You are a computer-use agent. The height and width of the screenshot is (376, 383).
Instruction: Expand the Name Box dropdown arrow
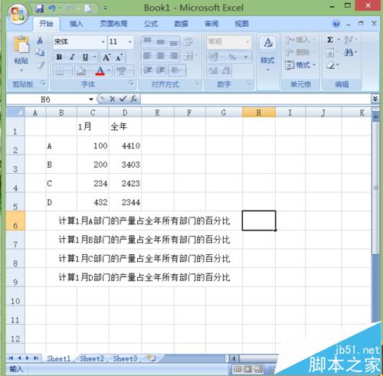pyautogui.click(x=91, y=99)
